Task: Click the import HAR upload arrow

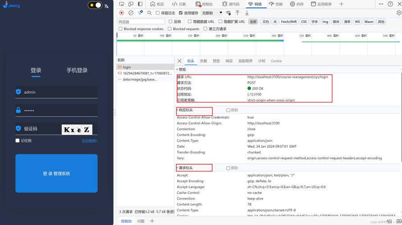Action: point(238,13)
